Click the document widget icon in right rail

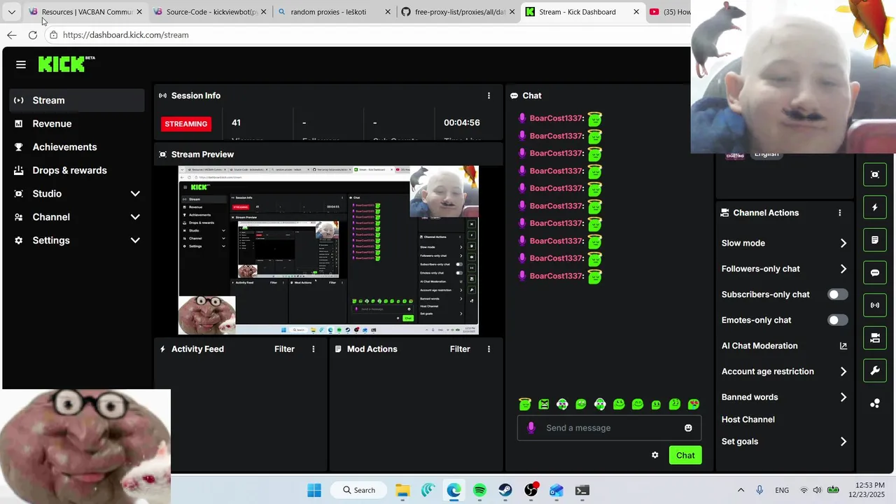tap(875, 240)
